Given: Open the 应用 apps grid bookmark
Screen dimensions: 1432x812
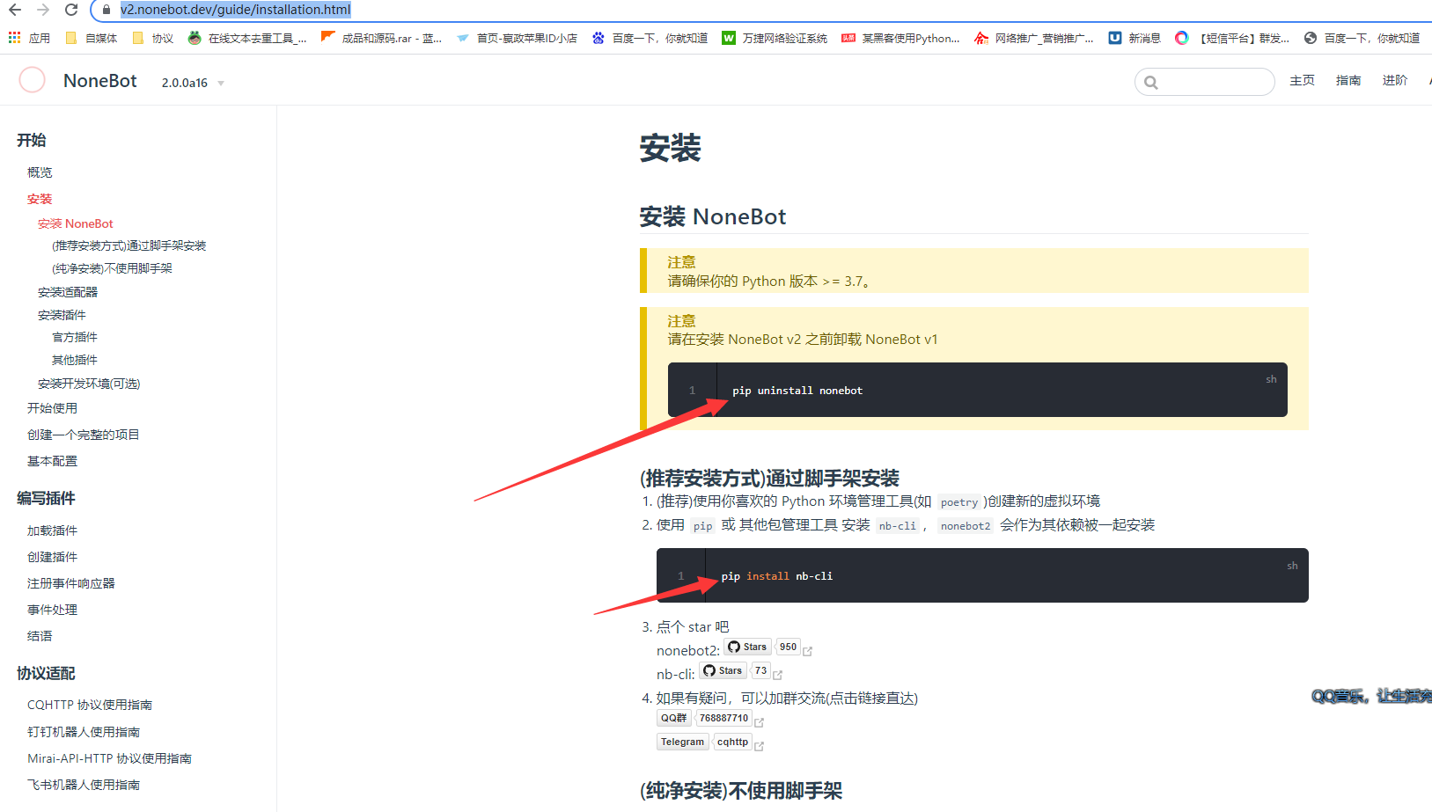Looking at the screenshot, I should coord(29,38).
